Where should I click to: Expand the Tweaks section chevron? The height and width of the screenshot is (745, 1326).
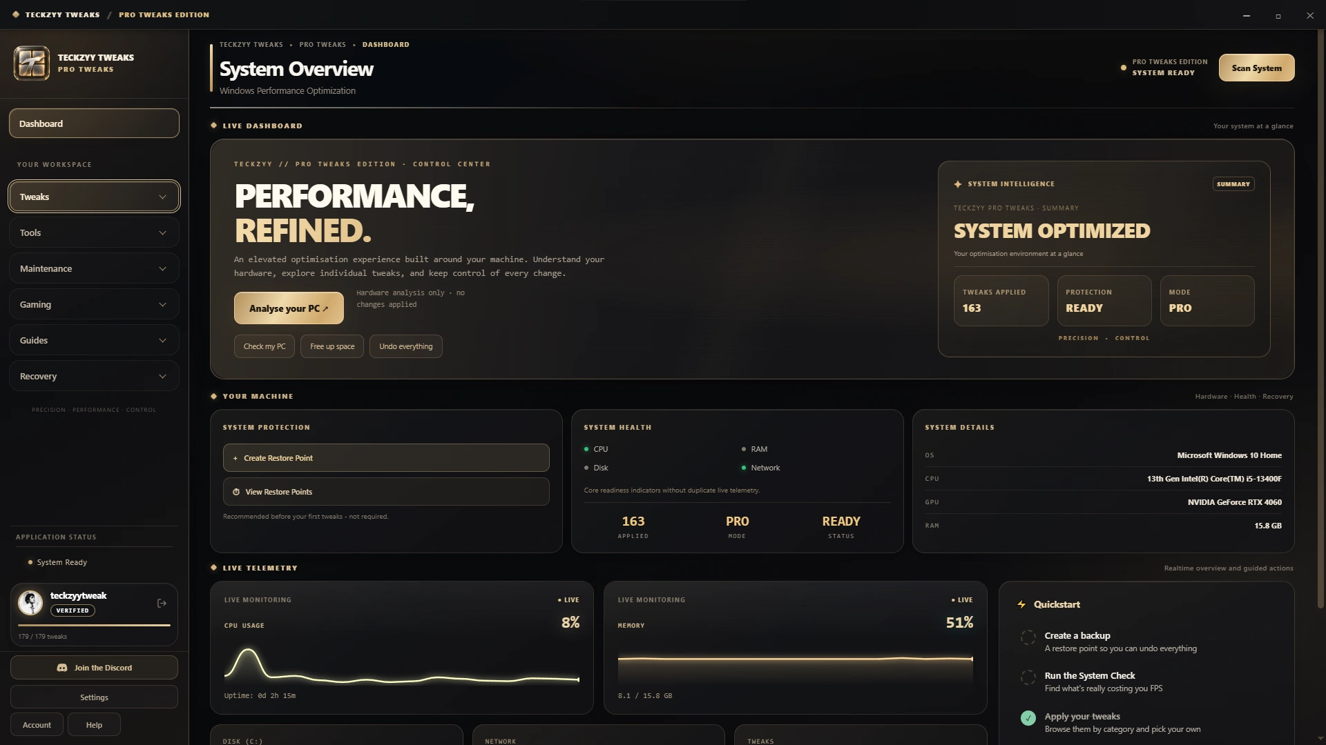pyautogui.click(x=162, y=197)
